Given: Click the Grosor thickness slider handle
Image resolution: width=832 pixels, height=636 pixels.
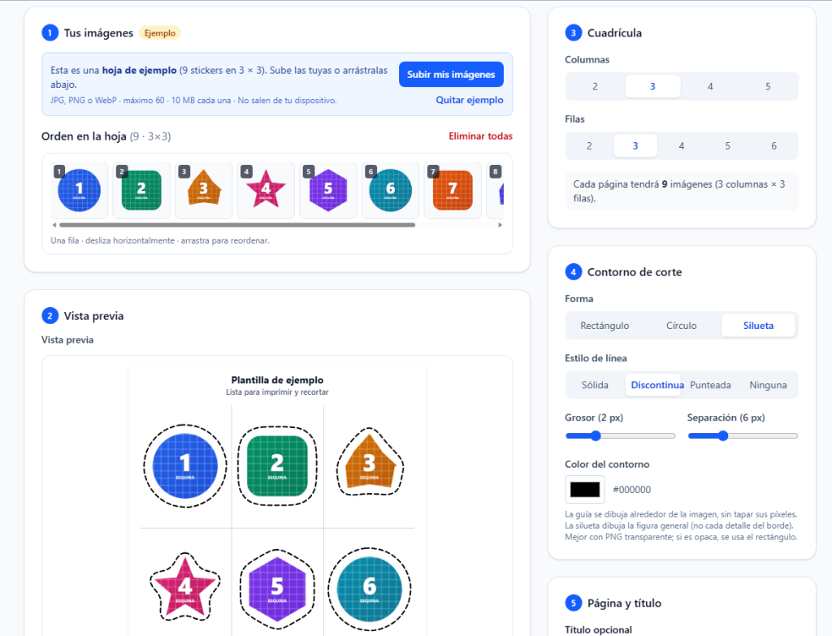Looking at the screenshot, I should tap(596, 436).
